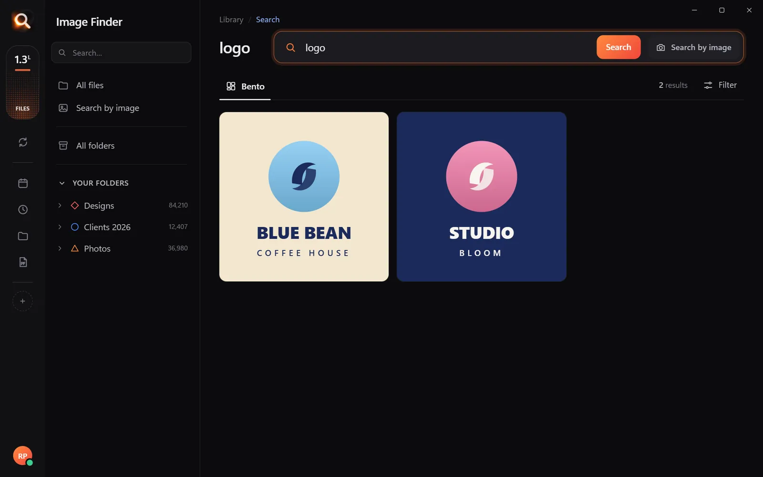Click the Search breadcrumb link

tap(268, 20)
